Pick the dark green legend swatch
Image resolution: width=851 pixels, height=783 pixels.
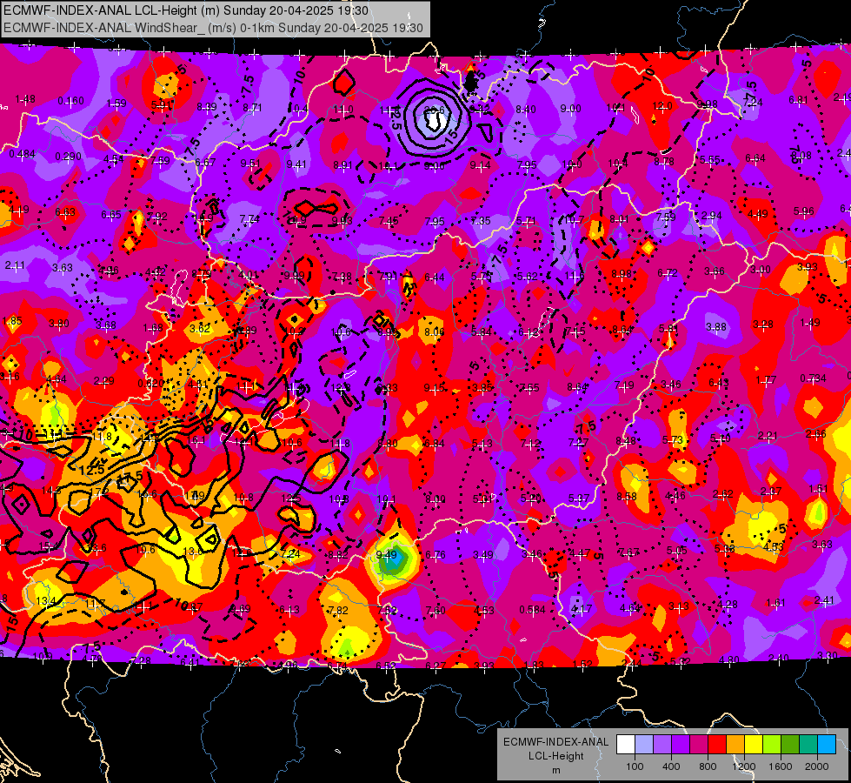[x=790, y=745]
